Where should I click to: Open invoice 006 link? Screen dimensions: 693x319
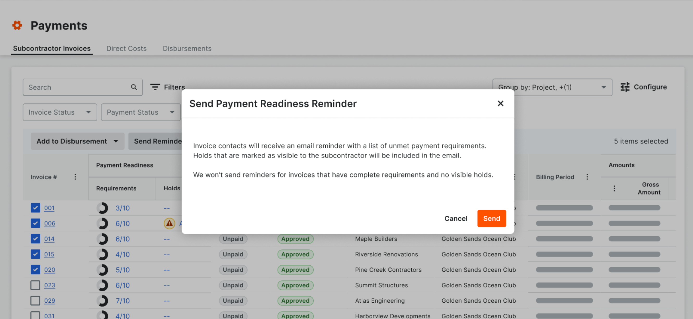tap(50, 223)
